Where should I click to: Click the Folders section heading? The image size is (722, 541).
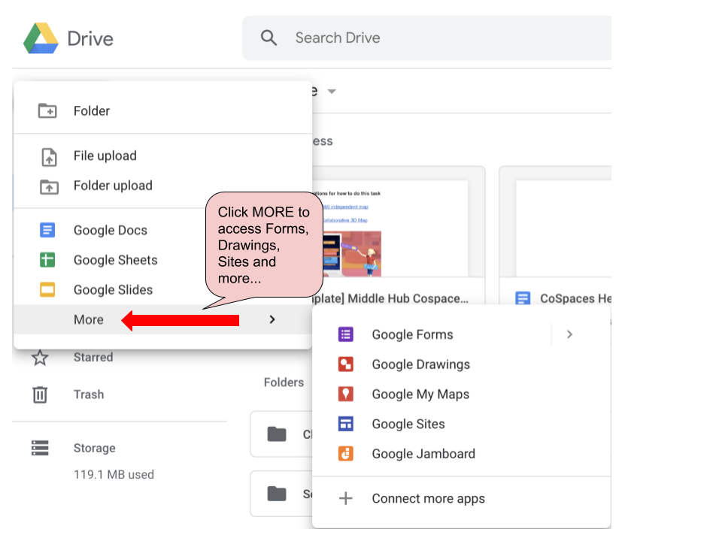(x=284, y=382)
